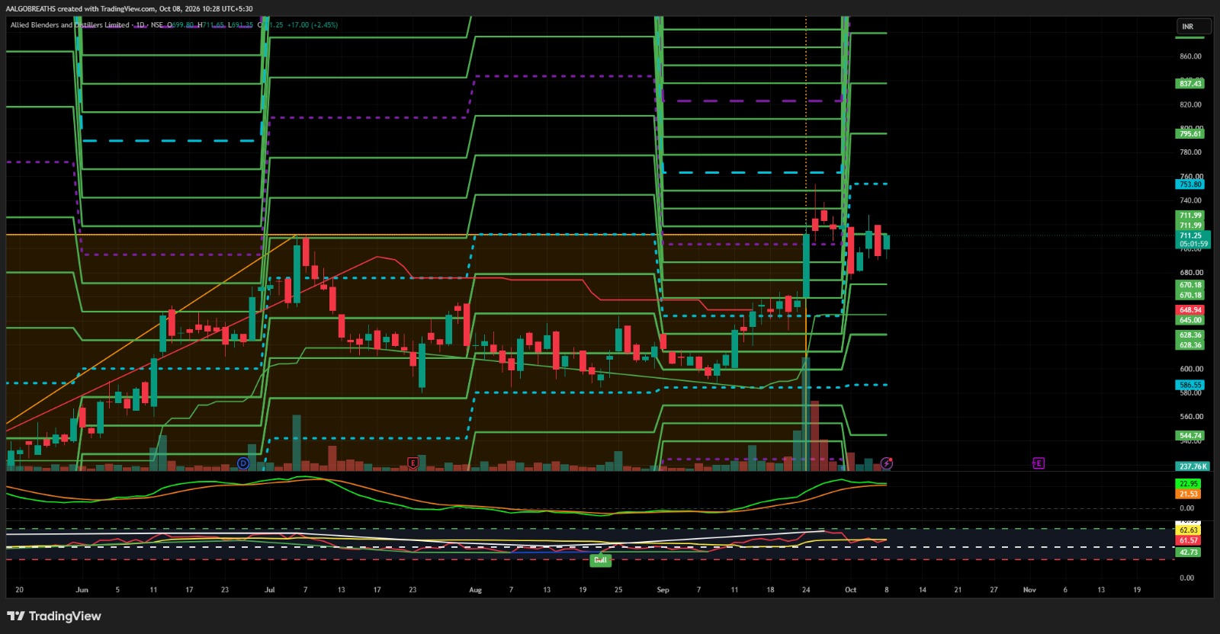Click the volume label 237.76K

[x=1193, y=466]
